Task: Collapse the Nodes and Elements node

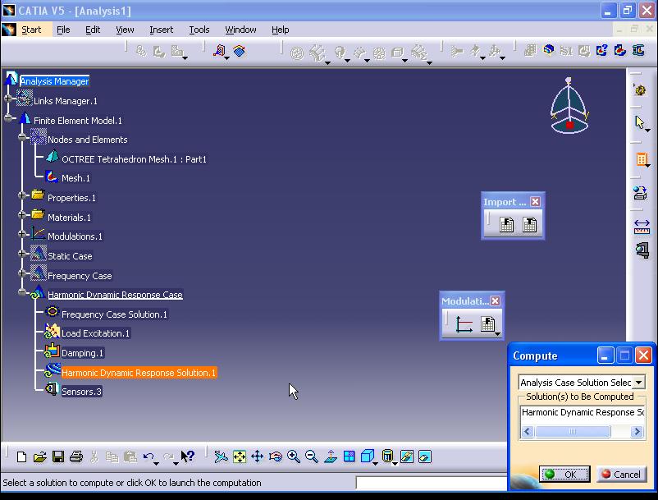Action: 22,137
